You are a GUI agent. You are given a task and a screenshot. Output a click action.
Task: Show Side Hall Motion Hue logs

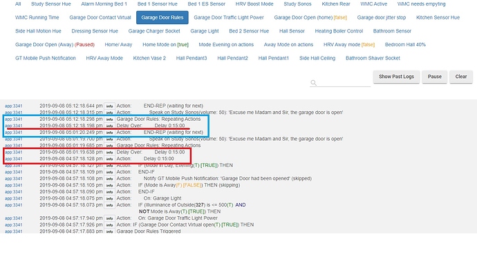pos(38,31)
